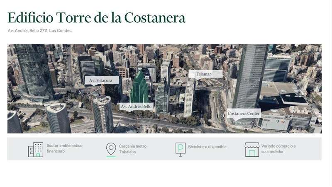332x187 pixels.
Task: Select the Av. Andrés Bello map label
Action: 137,107
